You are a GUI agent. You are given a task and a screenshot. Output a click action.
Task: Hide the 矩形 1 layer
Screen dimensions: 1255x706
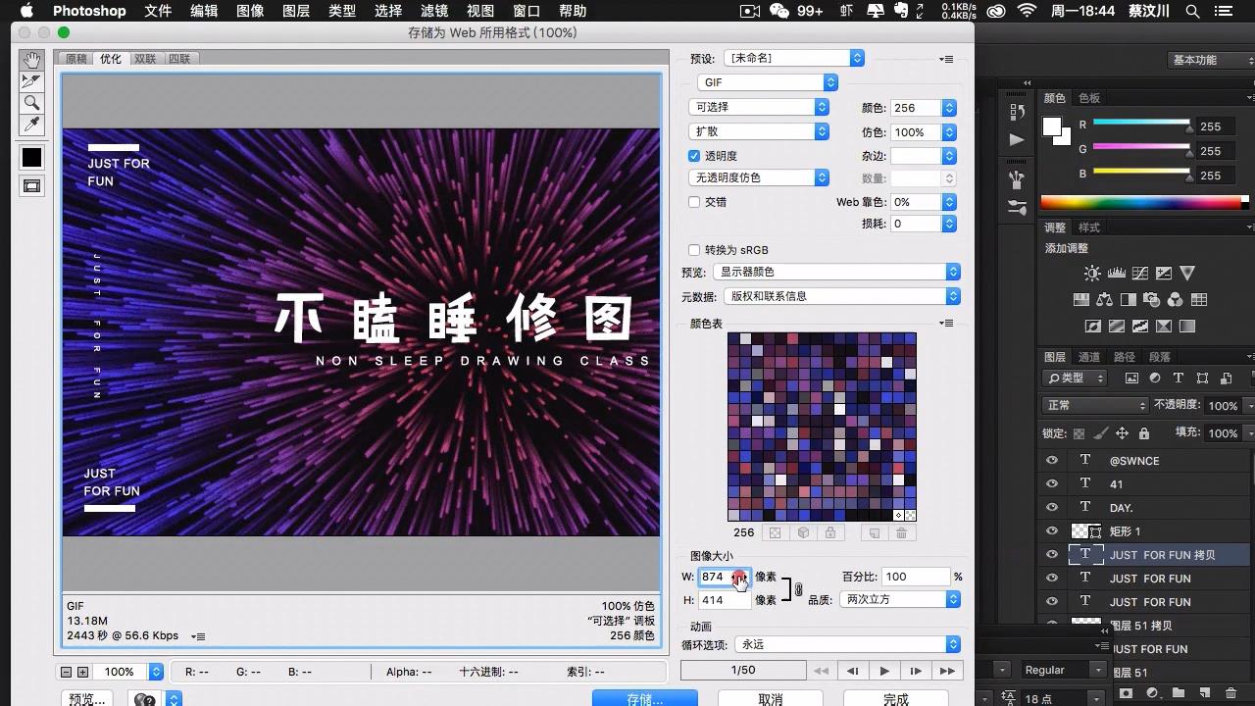[1052, 530]
